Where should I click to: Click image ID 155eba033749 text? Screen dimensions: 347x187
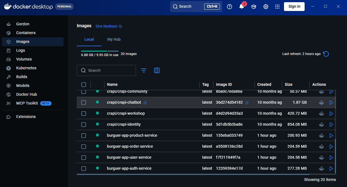(x=229, y=135)
